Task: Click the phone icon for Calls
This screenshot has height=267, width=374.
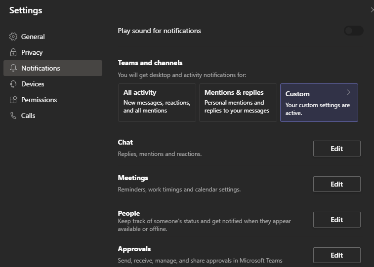Action: [13, 115]
